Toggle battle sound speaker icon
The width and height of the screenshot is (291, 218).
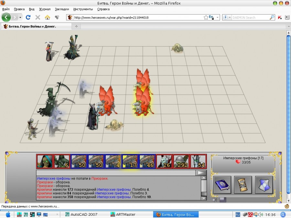[214, 200]
